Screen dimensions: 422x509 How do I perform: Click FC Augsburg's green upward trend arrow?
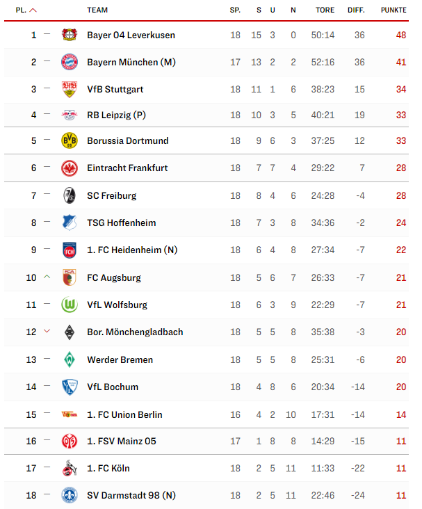click(x=47, y=277)
